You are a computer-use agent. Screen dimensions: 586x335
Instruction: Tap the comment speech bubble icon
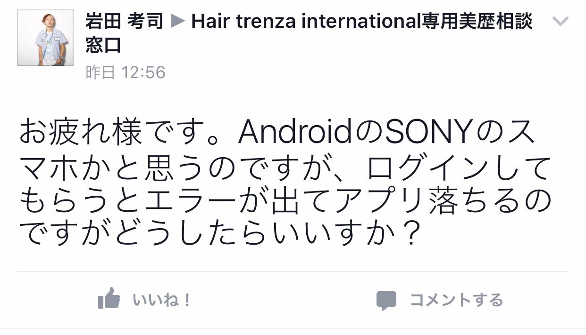click(386, 300)
